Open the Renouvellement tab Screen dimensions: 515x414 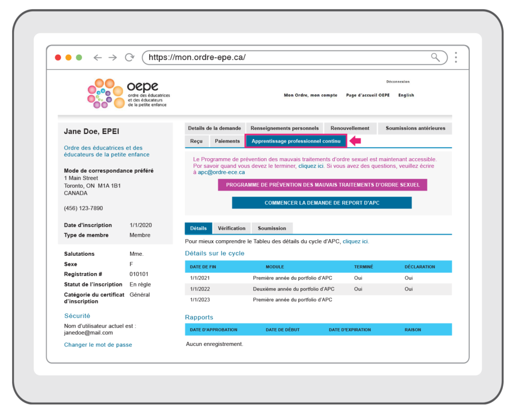coord(350,128)
